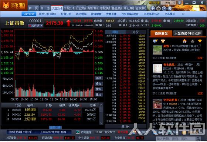The width and height of the screenshot is (207, 142).
Task: Click the highlighted tab below index table
Action: [x=55, y=128]
